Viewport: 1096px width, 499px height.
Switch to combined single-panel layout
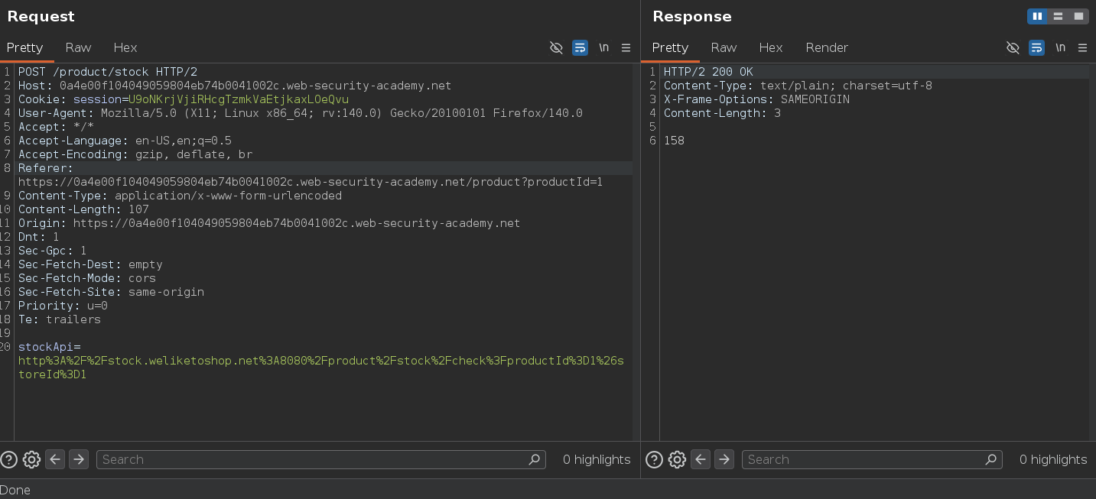click(1078, 16)
